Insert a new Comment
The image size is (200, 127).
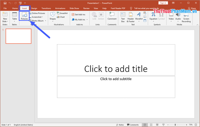coord(112,16)
